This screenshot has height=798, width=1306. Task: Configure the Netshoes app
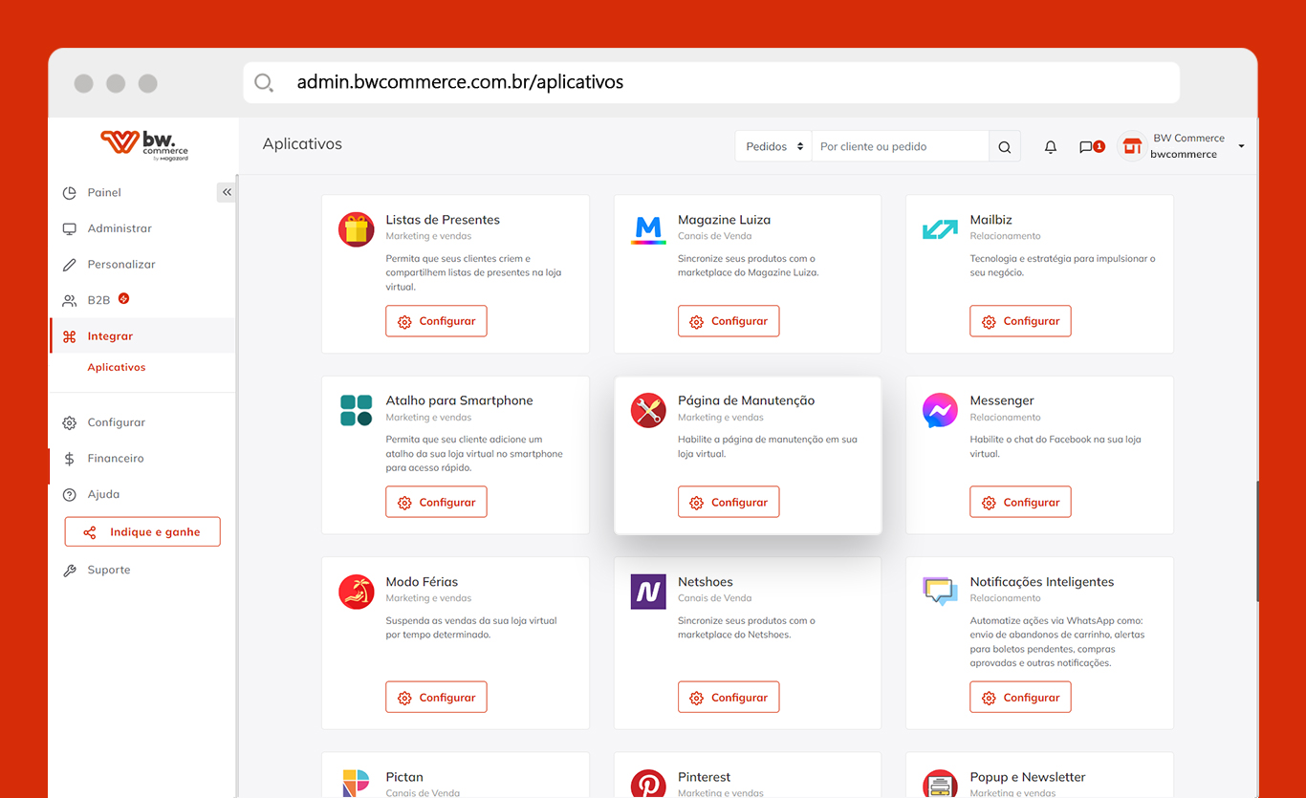729,698
